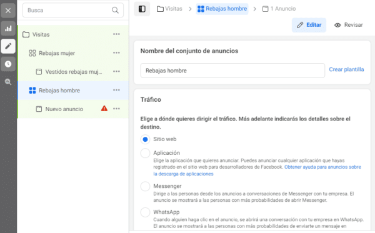Close the editor with the X icon

point(8,11)
